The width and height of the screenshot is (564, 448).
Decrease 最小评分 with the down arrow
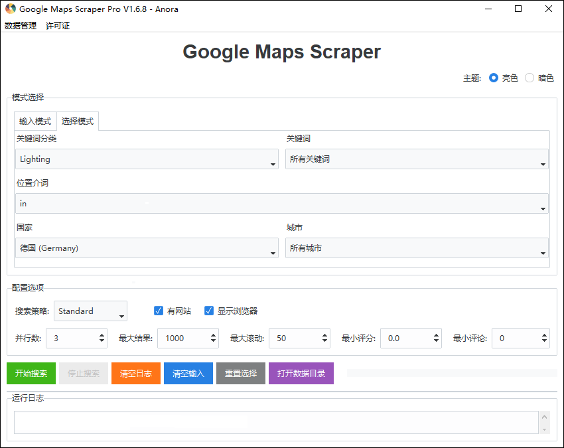point(437,340)
